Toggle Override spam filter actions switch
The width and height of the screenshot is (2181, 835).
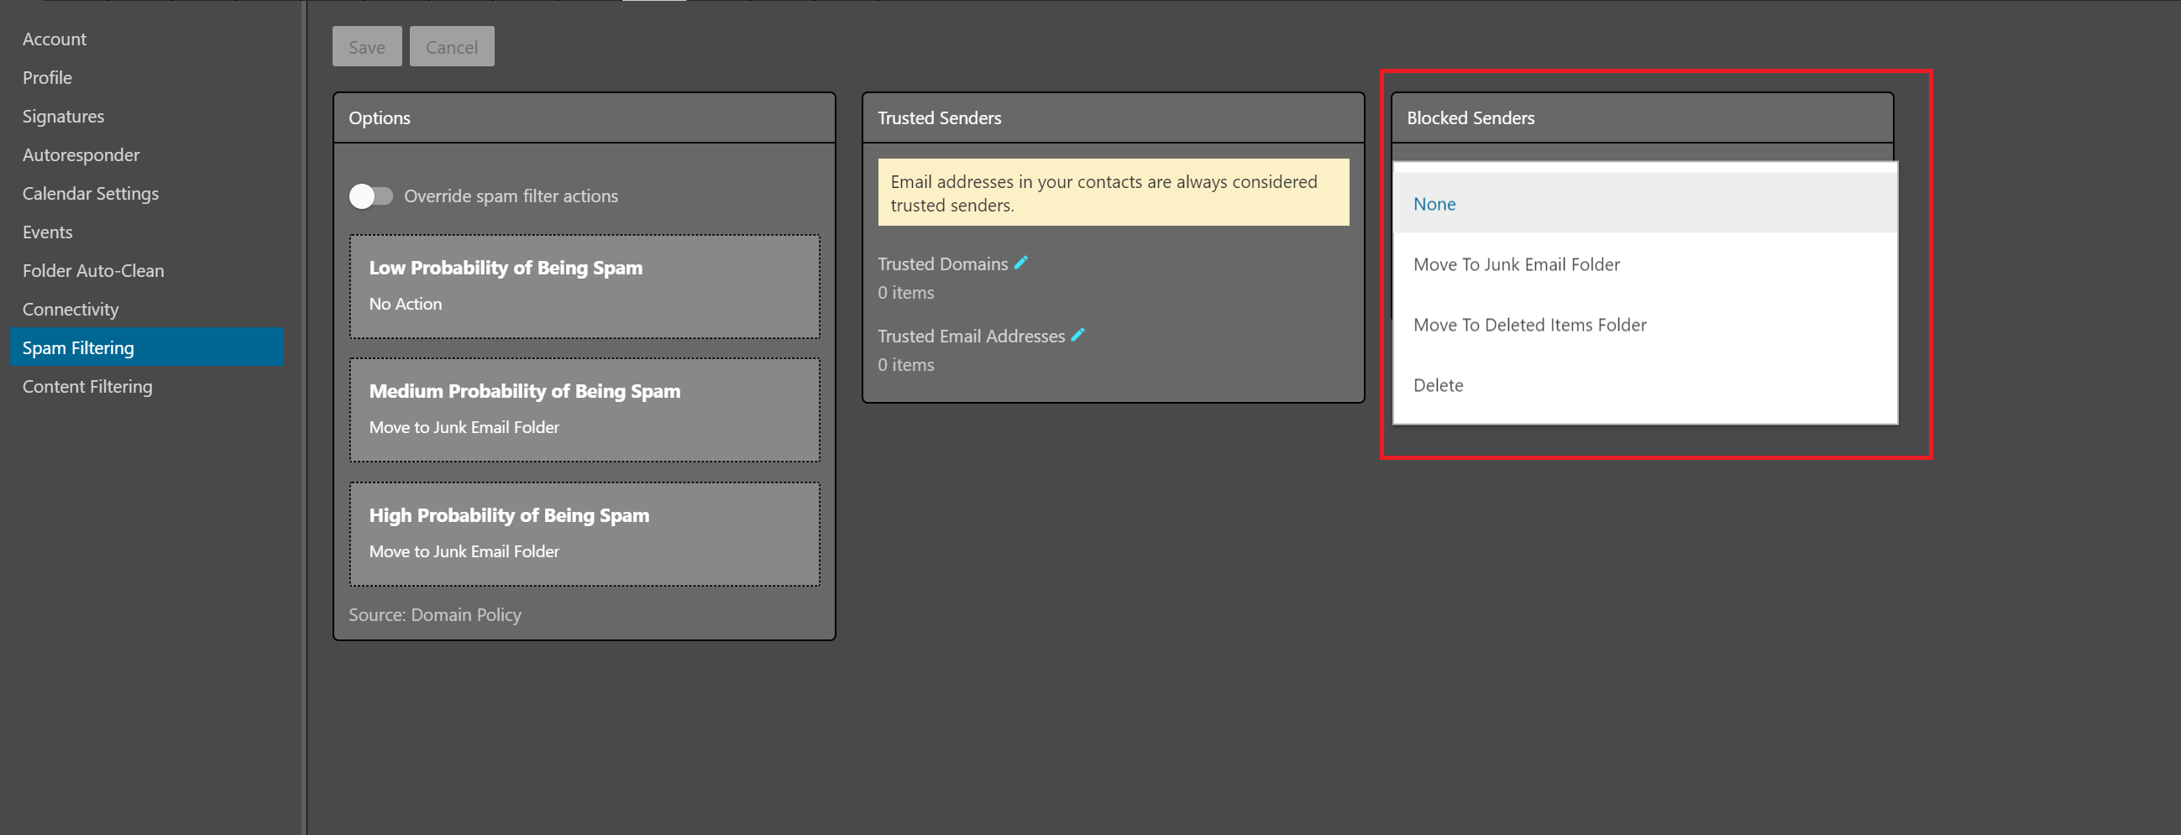tap(371, 196)
